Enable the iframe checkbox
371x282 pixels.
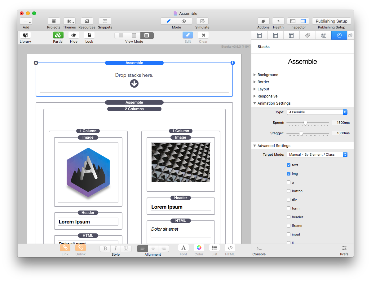click(289, 226)
